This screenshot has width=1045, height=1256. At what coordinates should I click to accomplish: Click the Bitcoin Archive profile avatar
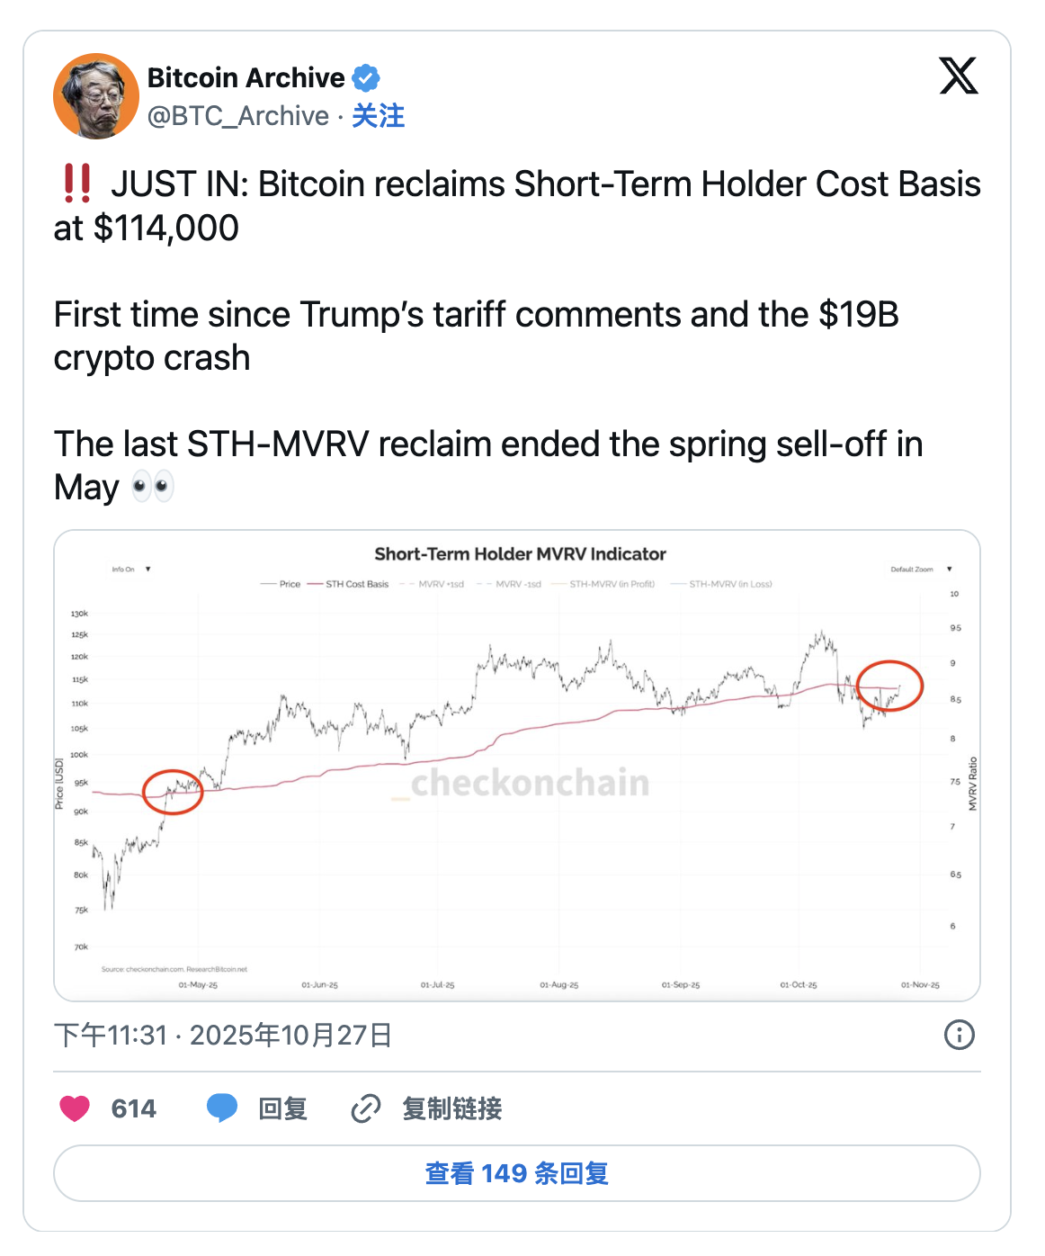pos(95,96)
